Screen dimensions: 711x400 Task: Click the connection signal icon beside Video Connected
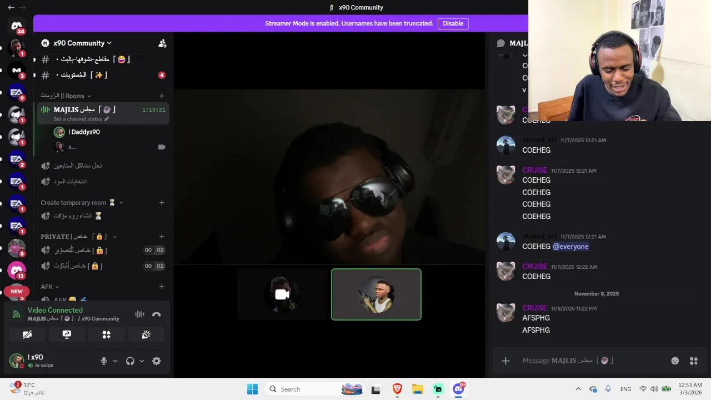17,314
